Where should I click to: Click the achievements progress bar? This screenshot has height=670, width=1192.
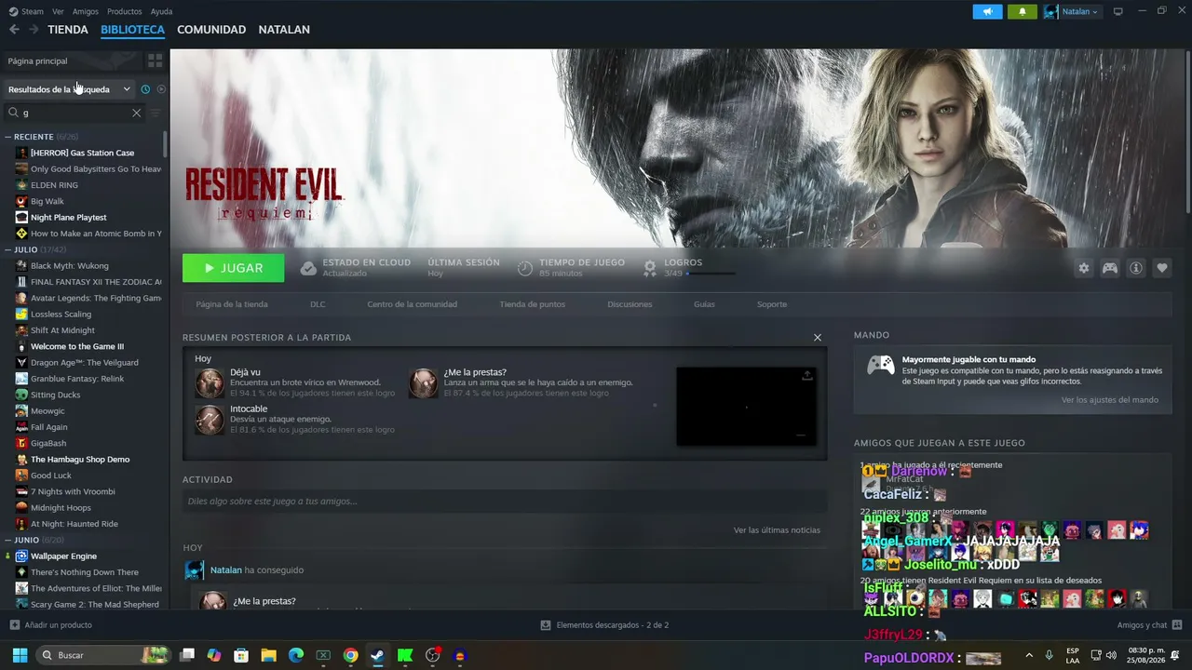coord(711,274)
